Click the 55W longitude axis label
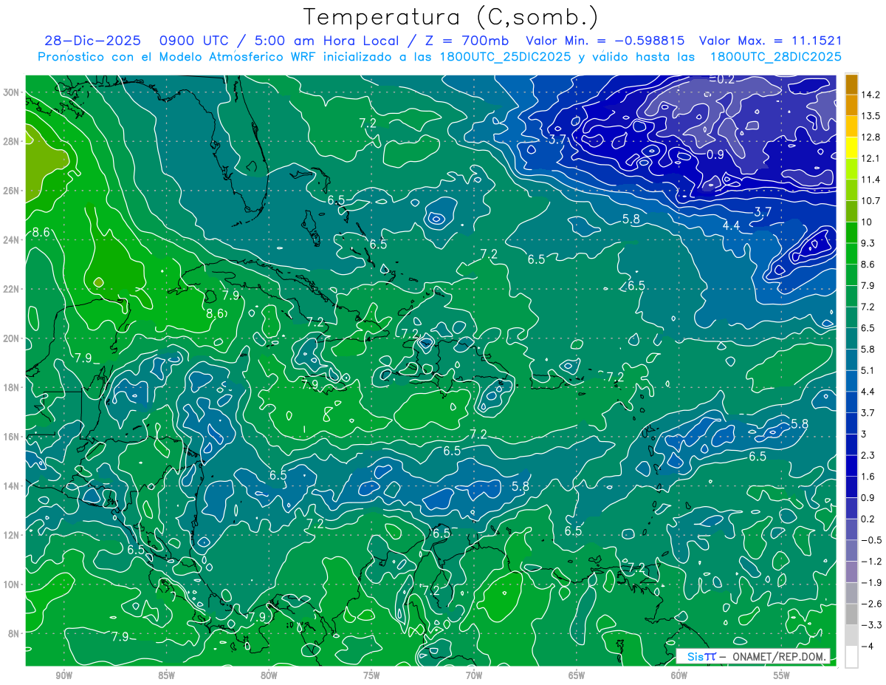Viewport: 886px width, 685px height. [x=782, y=676]
